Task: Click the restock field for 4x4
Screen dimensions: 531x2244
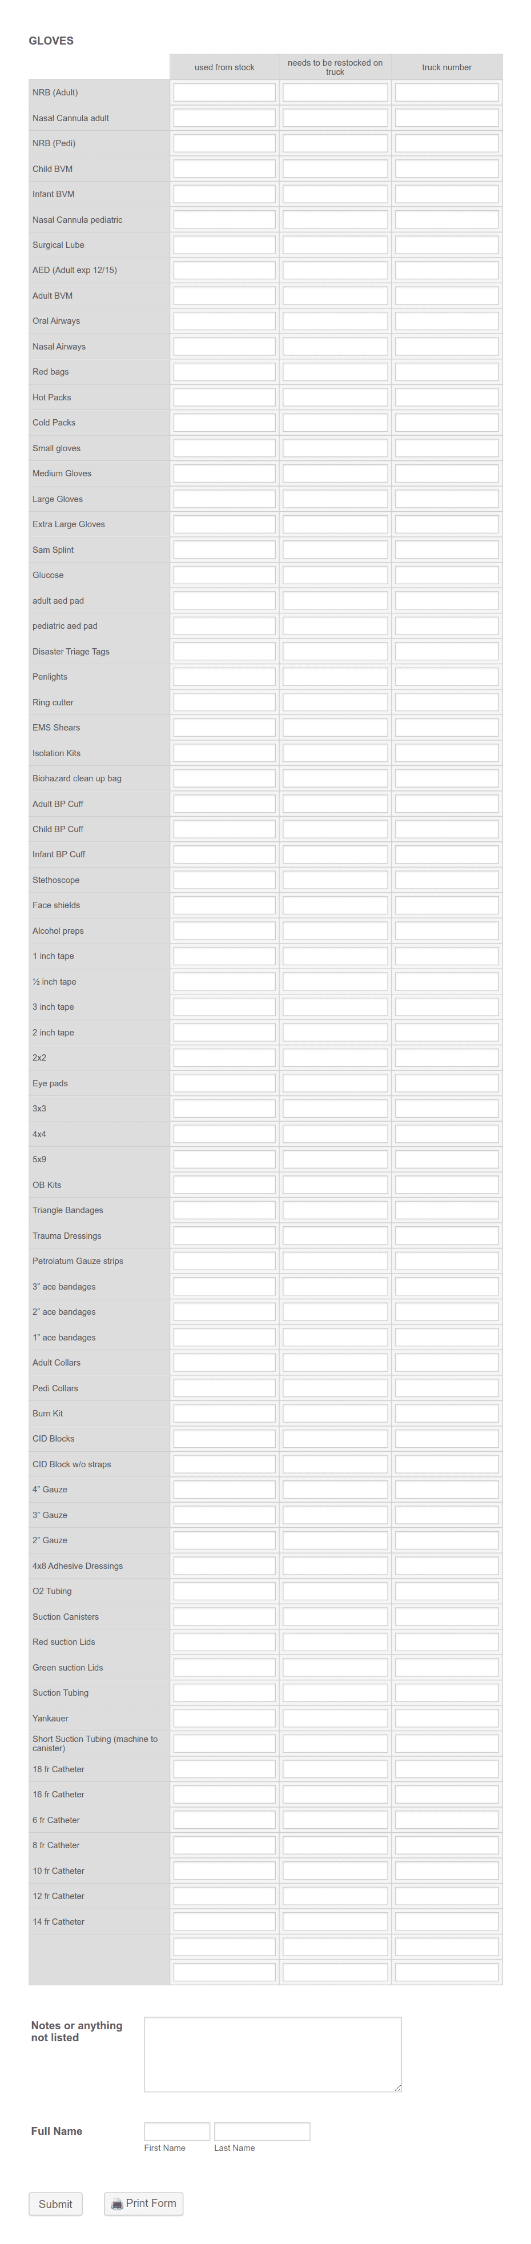Action: coord(334,1133)
